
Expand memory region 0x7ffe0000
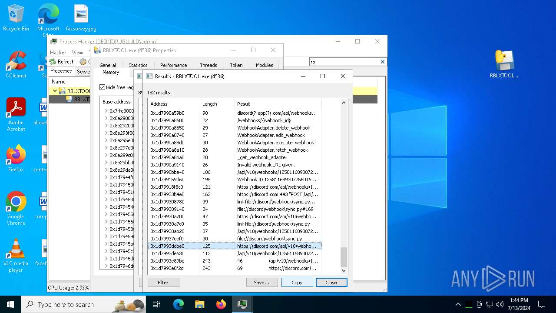106,111
